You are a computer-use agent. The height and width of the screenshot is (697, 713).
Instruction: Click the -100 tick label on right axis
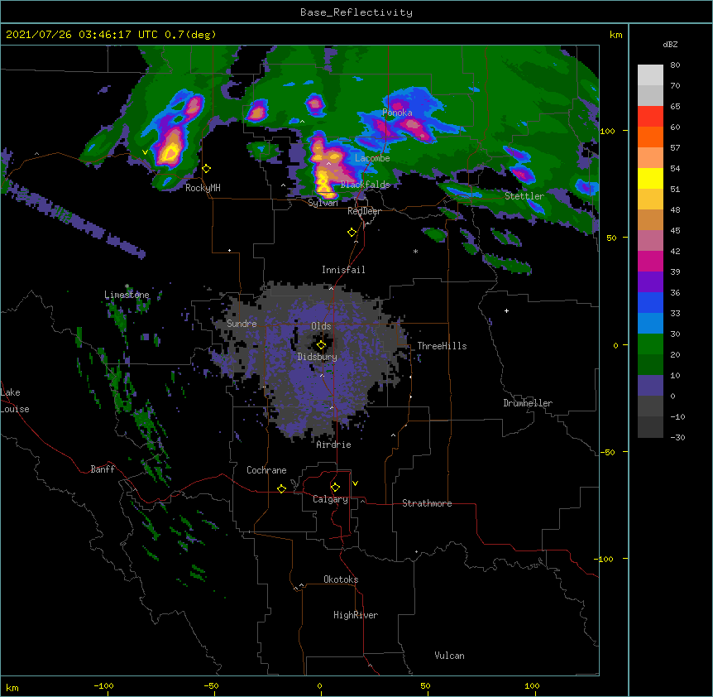pyautogui.click(x=604, y=559)
